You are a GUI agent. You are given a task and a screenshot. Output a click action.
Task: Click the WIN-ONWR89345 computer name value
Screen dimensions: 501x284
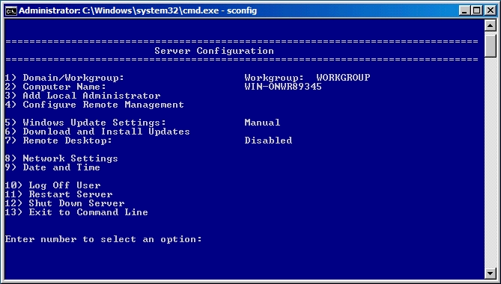[283, 87]
